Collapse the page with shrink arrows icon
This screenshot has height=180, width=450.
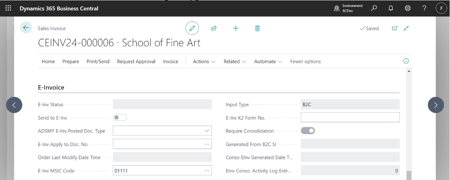coord(406,28)
